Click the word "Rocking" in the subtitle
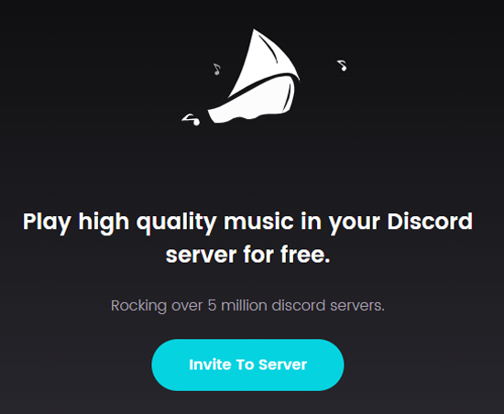The width and height of the screenshot is (504, 414). (x=138, y=306)
